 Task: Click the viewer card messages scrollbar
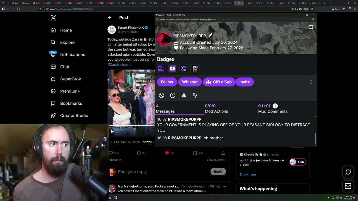tap(315, 139)
